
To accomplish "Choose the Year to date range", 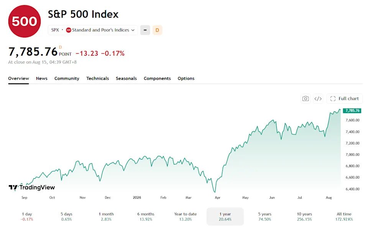I will 186,216.
